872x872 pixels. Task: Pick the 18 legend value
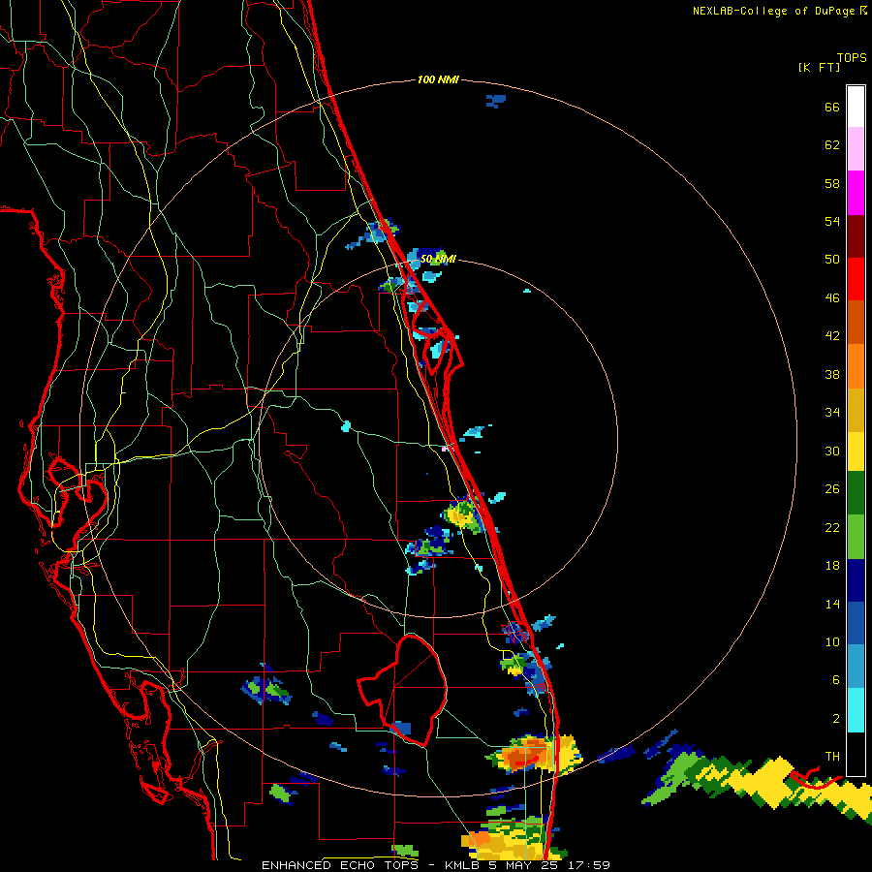tap(832, 566)
